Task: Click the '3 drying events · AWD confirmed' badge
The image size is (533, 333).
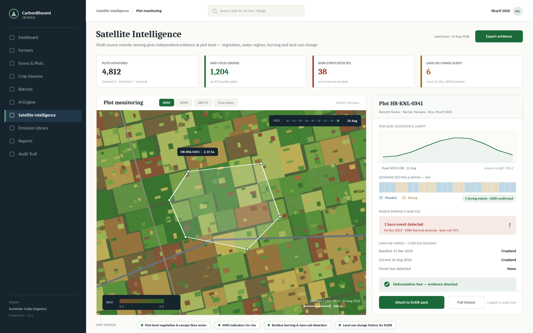Action: pos(489,198)
